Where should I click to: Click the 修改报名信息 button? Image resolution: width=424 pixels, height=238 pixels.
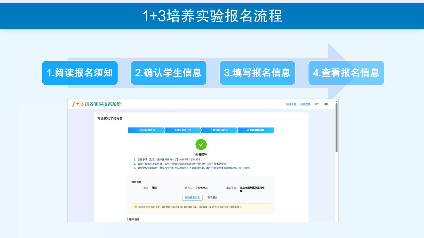pyautogui.click(x=192, y=198)
